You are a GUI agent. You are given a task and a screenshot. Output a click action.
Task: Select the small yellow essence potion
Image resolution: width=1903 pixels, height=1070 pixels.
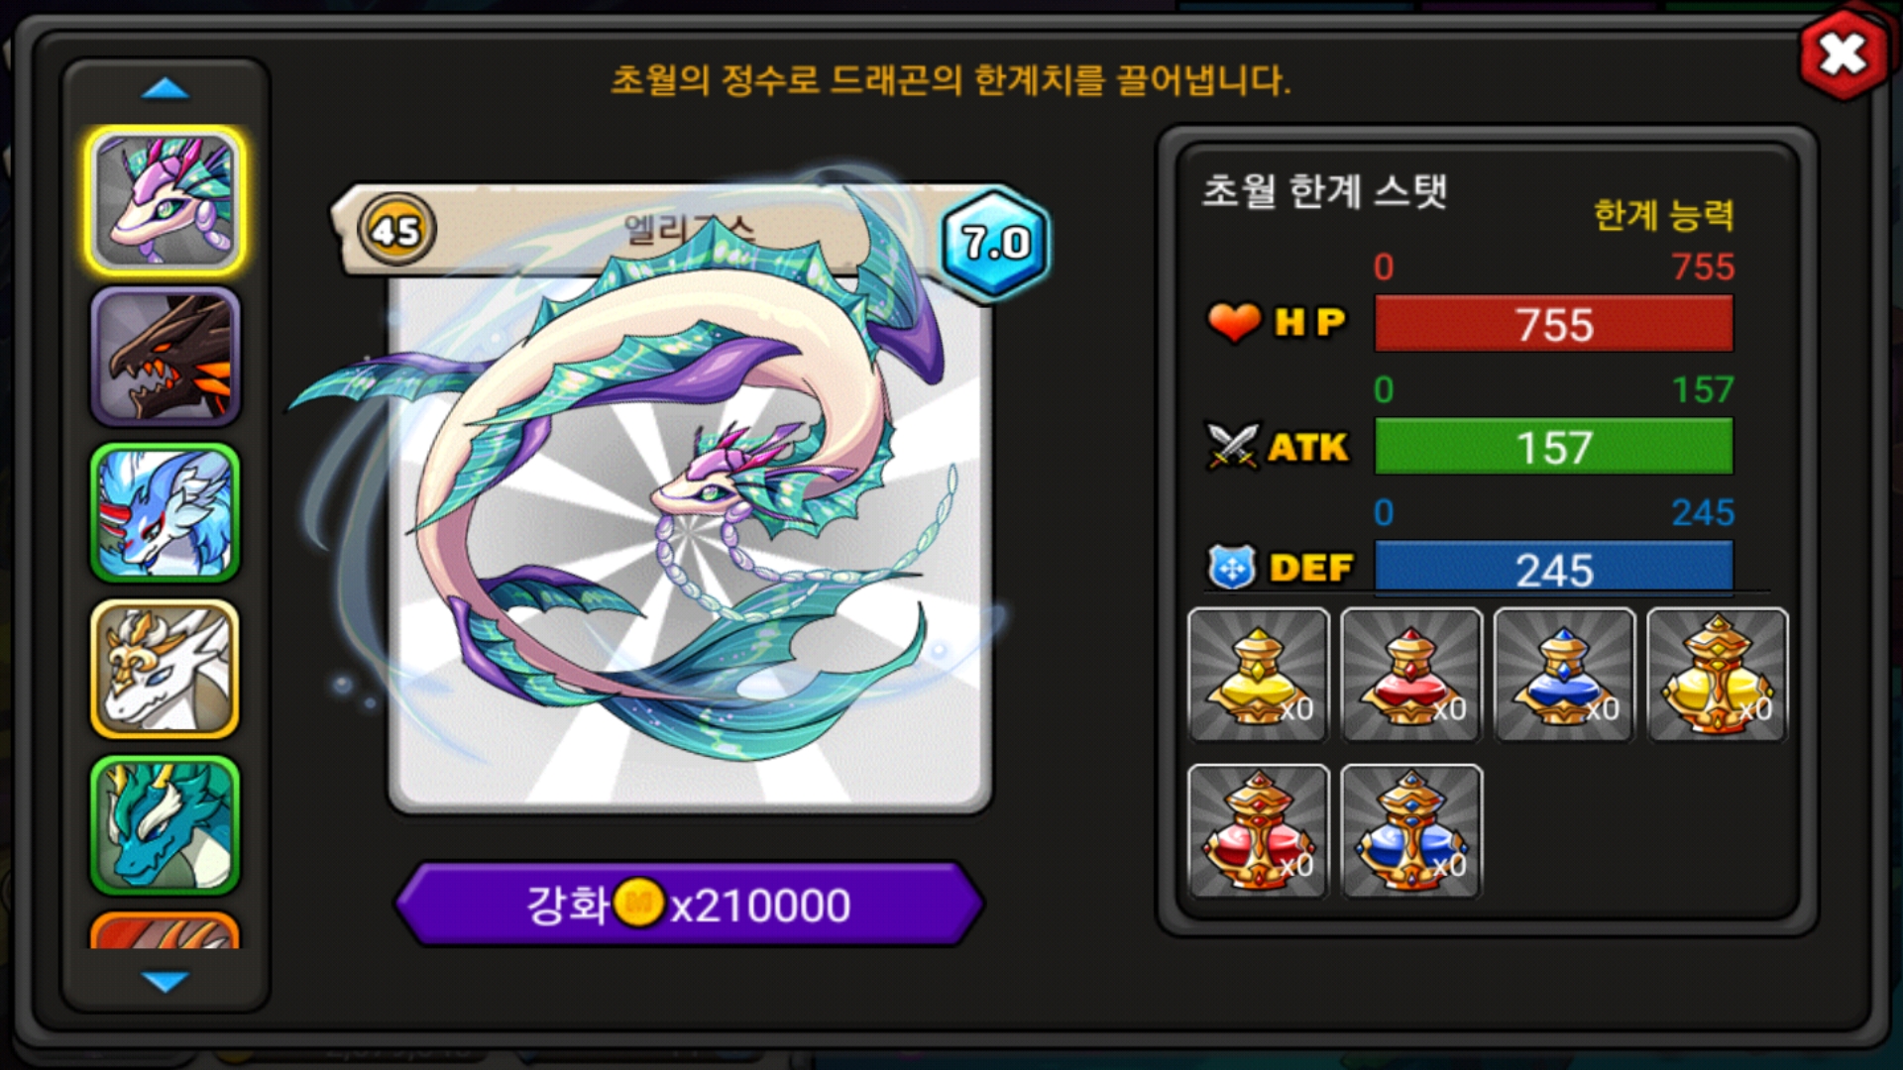(1258, 676)
